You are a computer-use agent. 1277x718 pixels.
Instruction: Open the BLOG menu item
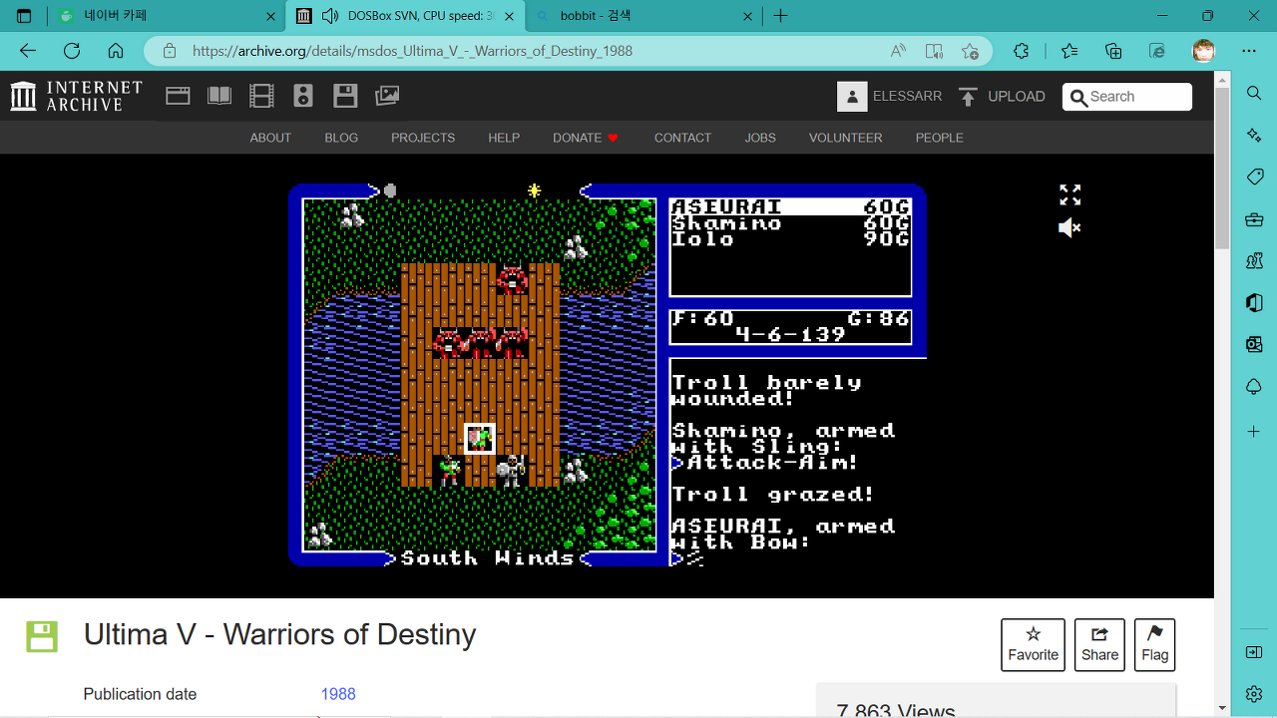(x=341, y=138)
